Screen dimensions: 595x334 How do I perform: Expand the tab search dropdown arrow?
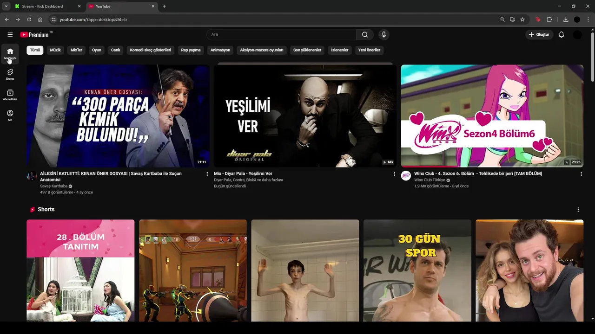point(6,6)
